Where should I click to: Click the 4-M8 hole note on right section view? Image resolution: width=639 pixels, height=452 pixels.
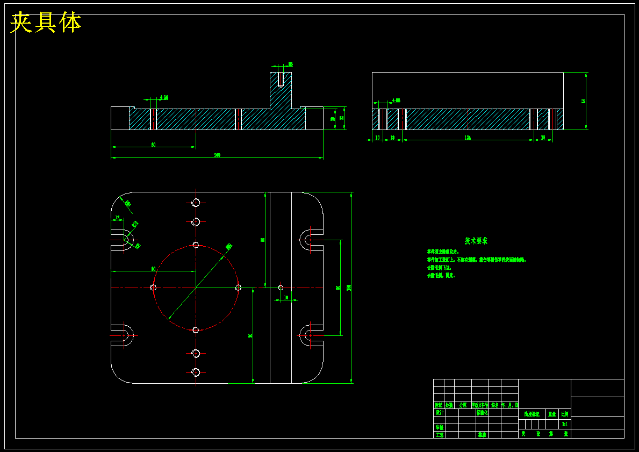coord(396,100)
